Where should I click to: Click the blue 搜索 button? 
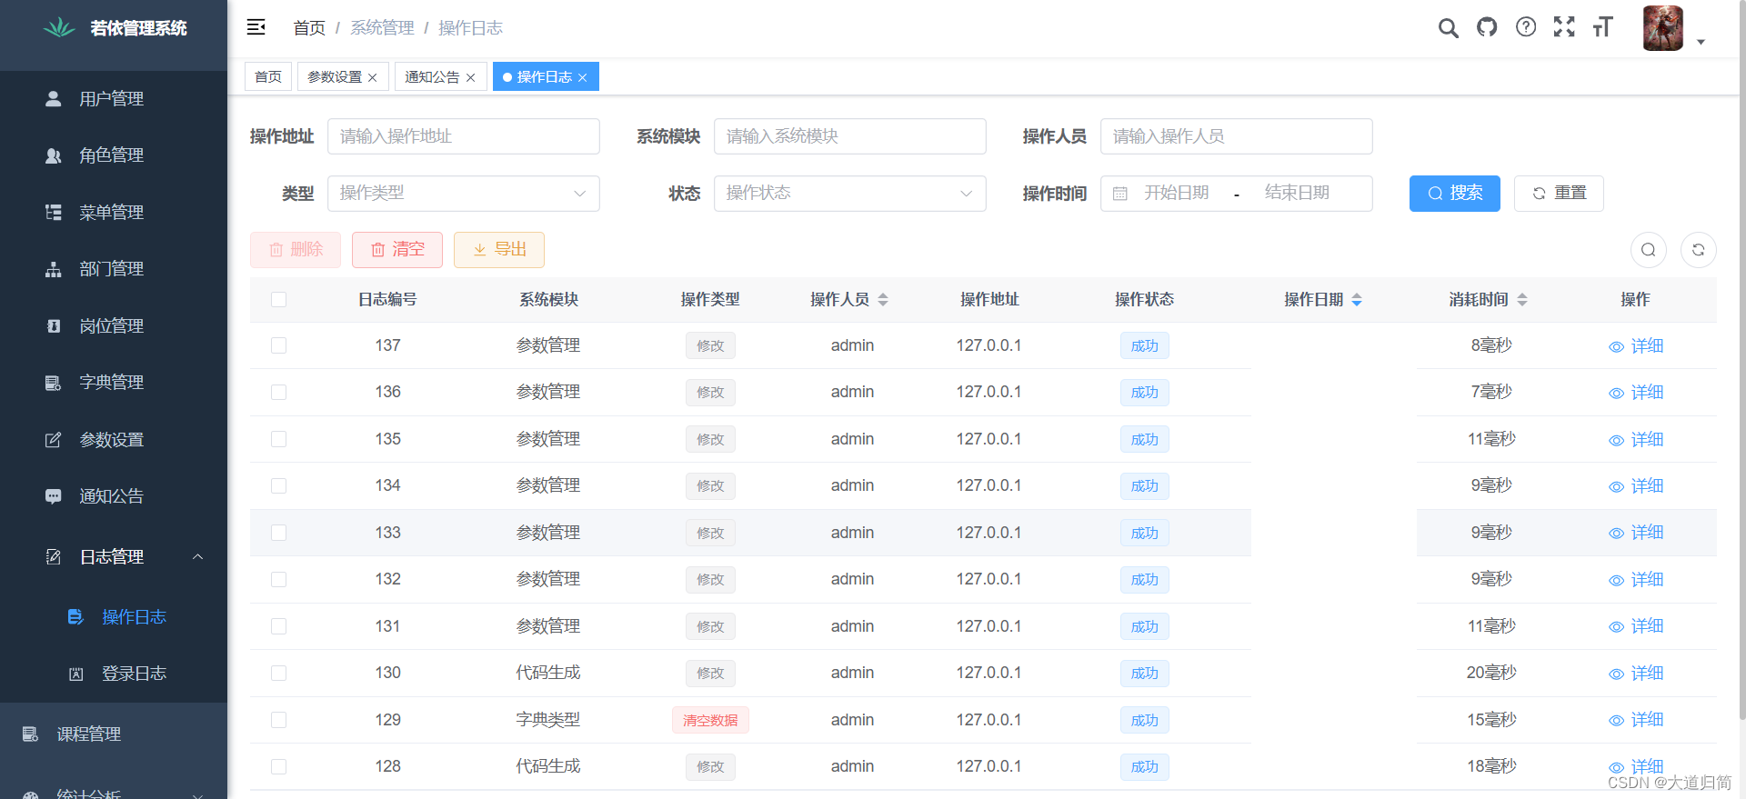tap(1455, 194)
